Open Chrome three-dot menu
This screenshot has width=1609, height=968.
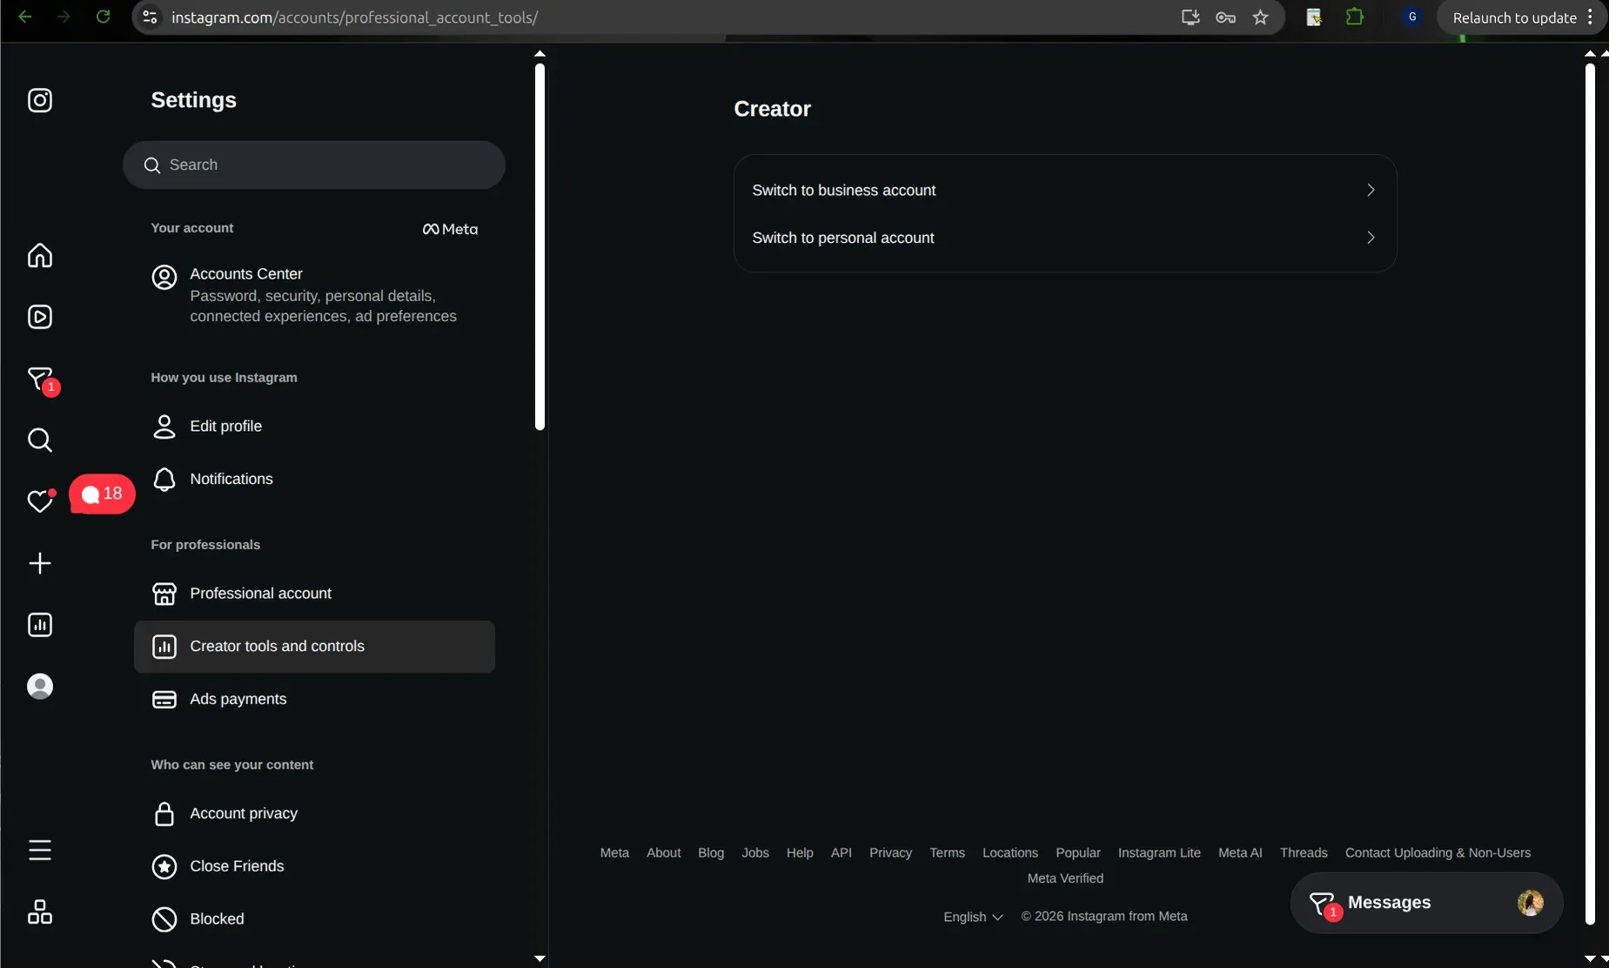coord(1590,17)
